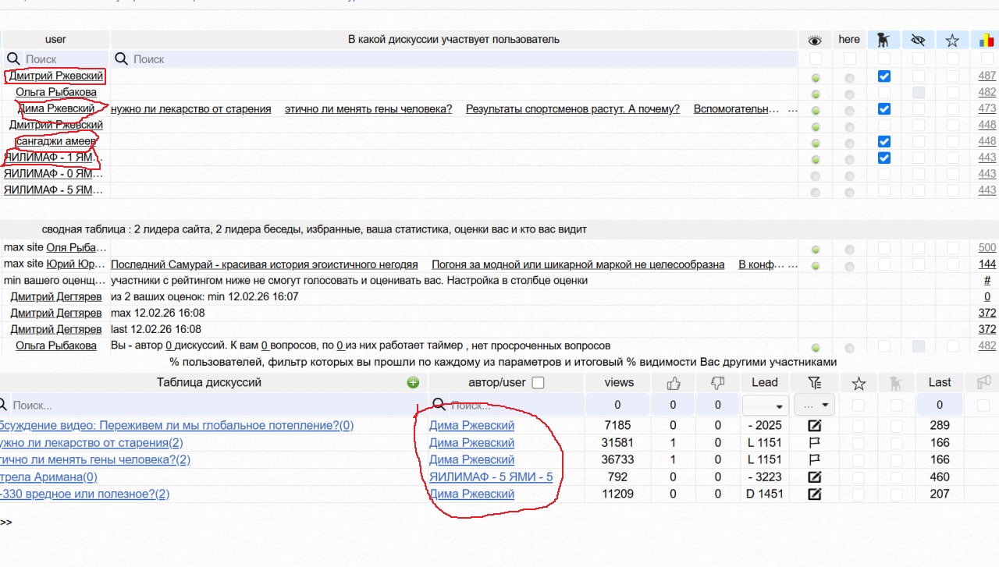
Task: Open the Lead column filter dropdown
Action: pyautogui.click(x=765, y=406)
